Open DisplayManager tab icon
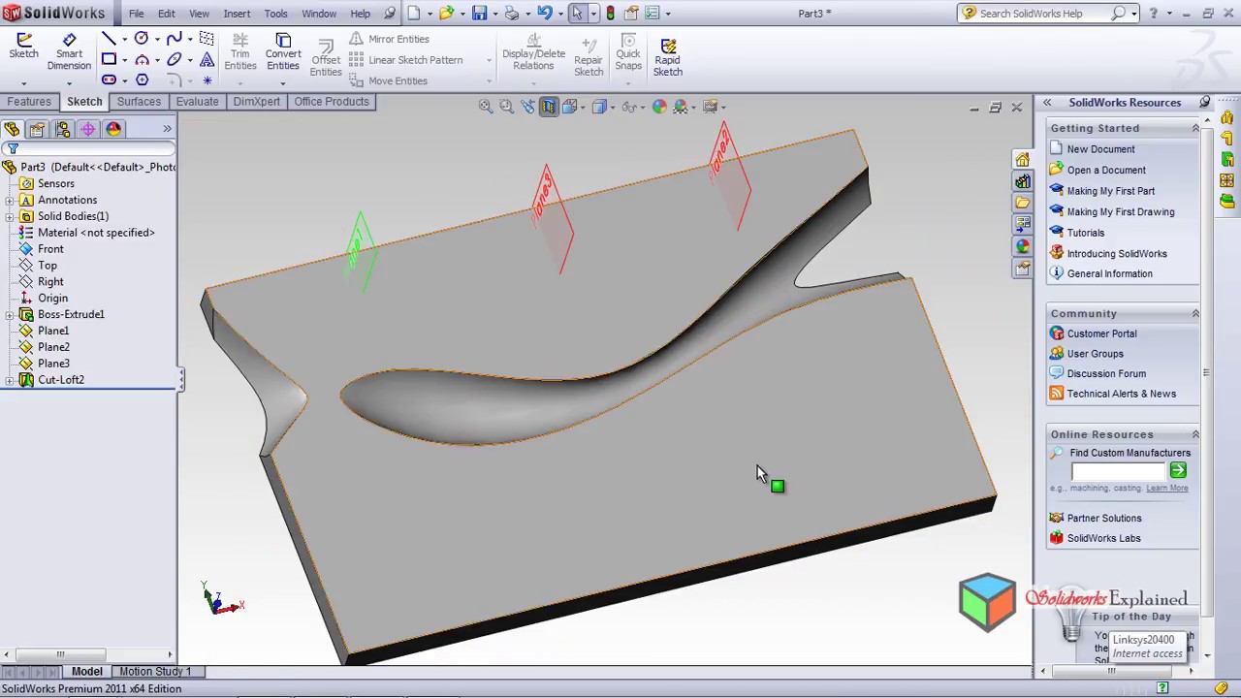 pos(113,129)
